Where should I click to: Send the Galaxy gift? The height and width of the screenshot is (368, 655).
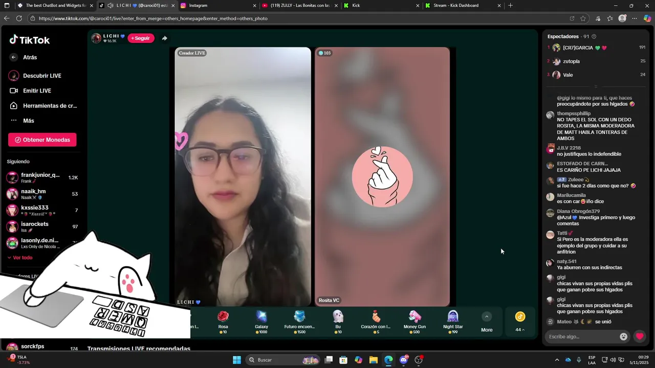(x=261, y=321)
